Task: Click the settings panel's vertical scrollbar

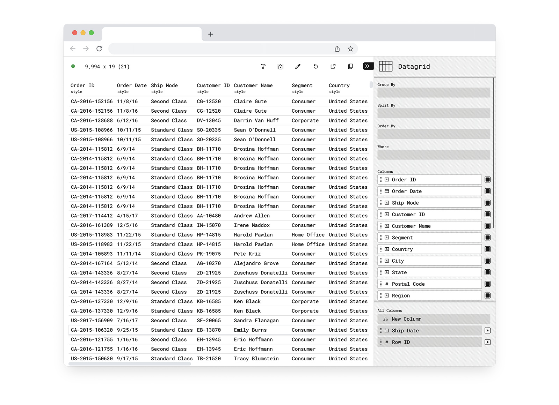Action: pos(494,153)
